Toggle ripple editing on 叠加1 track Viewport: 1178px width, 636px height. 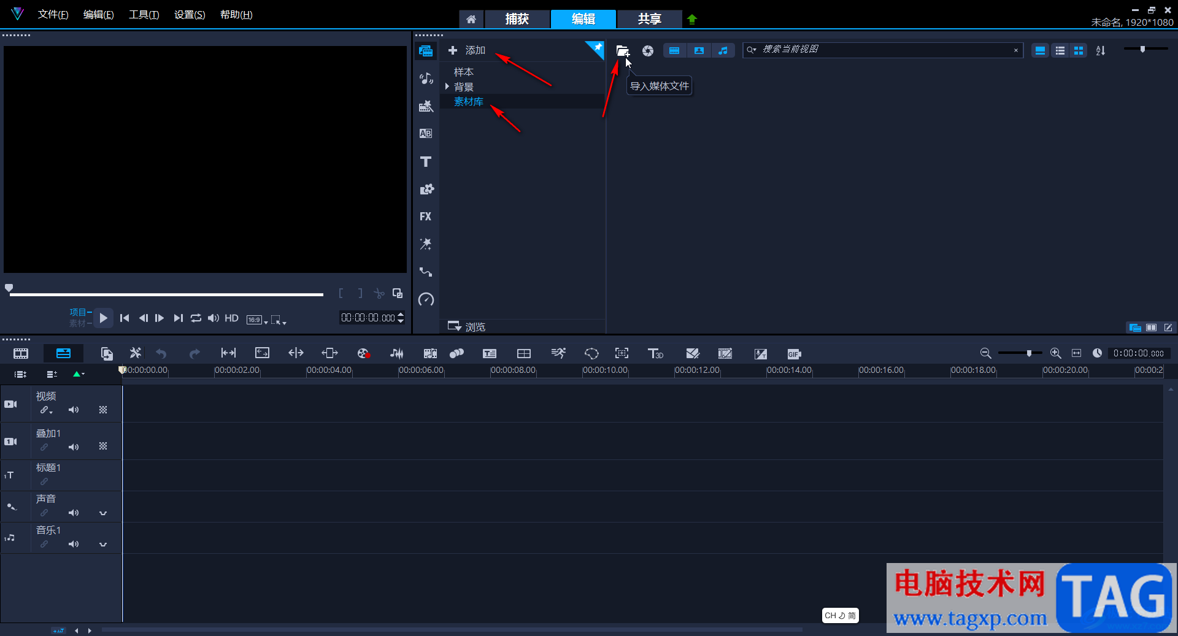tap(44, 447)
